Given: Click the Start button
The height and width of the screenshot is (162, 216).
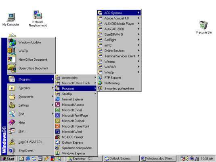Looking at the screenshot, I should point(8,158).
